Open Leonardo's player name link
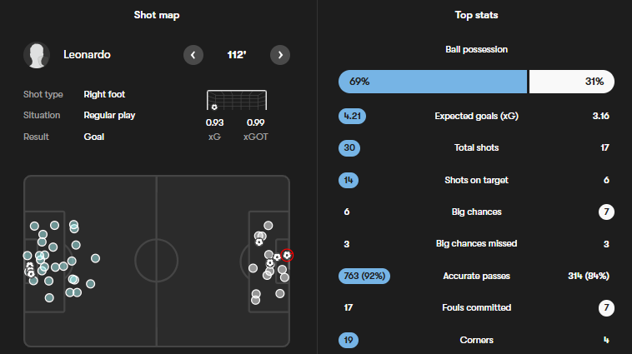Image resolution: width=632 pixels, height=354 pixels. point(87,55)
